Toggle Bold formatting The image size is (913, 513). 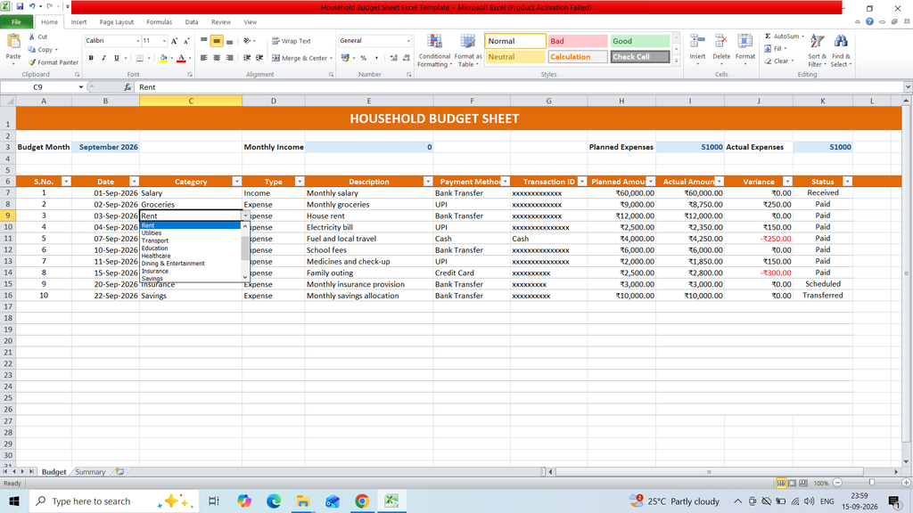click(91, 58)
